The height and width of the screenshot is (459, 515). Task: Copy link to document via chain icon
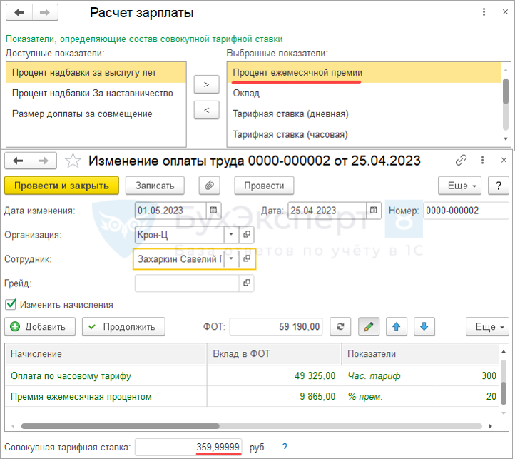(461, 161)
